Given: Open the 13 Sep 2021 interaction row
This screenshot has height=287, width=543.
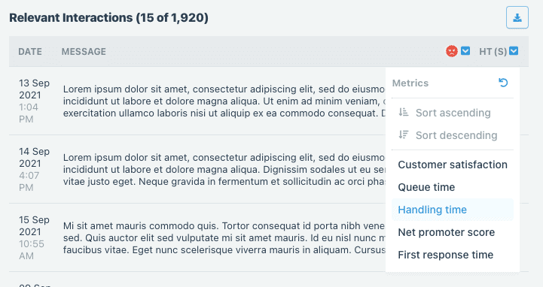Looking at the screenshot, I should coord(197,101).
